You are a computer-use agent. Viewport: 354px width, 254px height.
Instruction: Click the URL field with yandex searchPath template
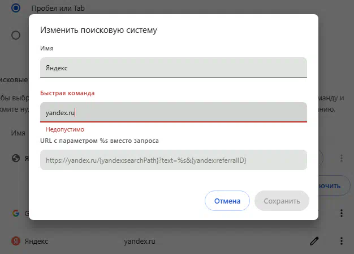coord(174,160)
